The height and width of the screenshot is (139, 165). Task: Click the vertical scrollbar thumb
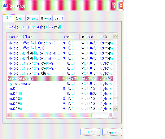coord(115,99)
